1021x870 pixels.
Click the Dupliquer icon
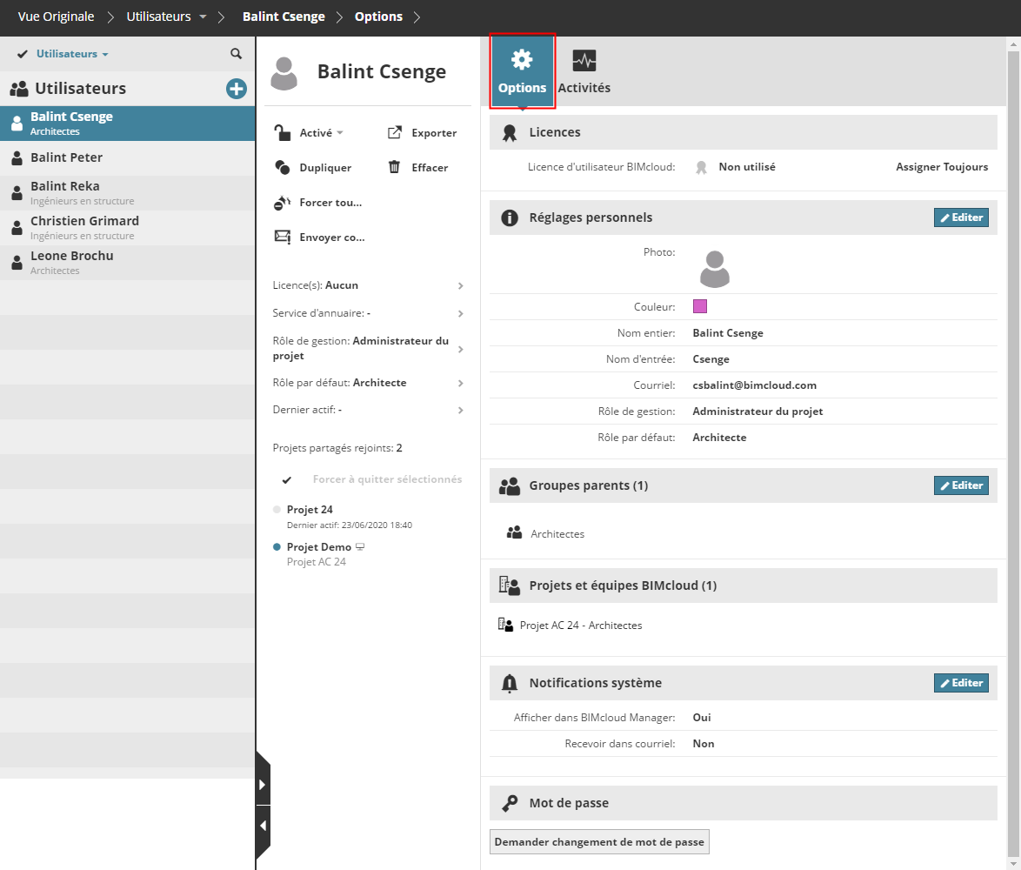[282, 167]
